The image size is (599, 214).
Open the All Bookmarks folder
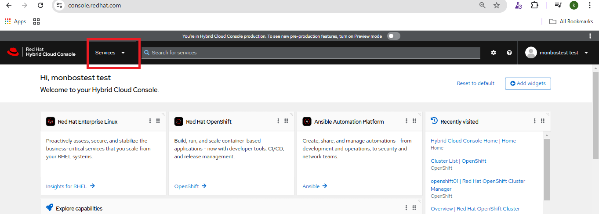pos(571,21)
